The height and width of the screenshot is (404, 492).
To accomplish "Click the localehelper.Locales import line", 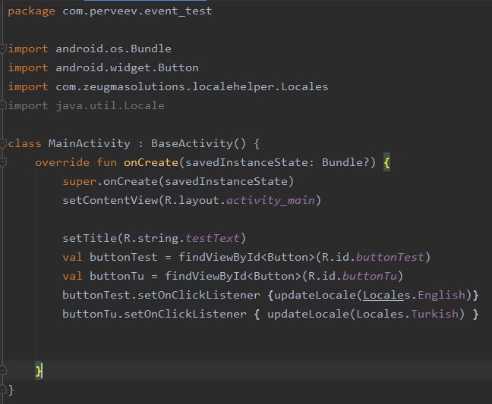I will click(169, 86).
